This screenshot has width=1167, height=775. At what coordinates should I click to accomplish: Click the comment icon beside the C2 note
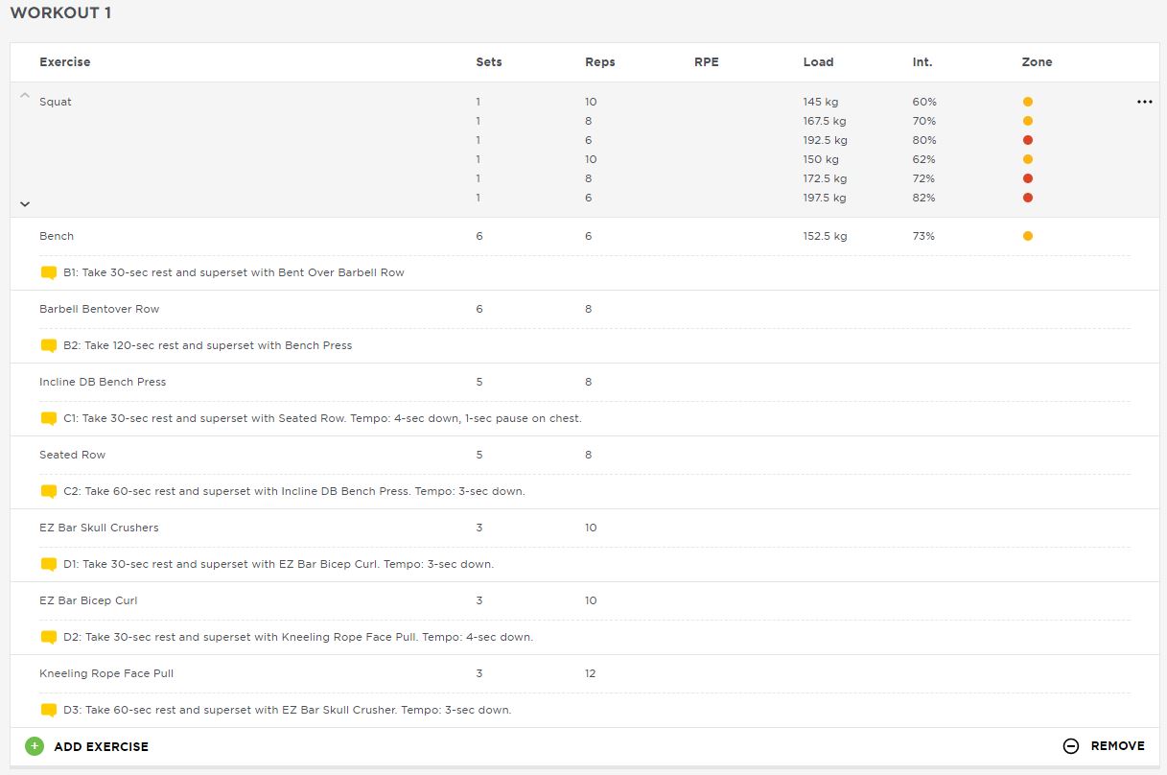click(49, 491)
